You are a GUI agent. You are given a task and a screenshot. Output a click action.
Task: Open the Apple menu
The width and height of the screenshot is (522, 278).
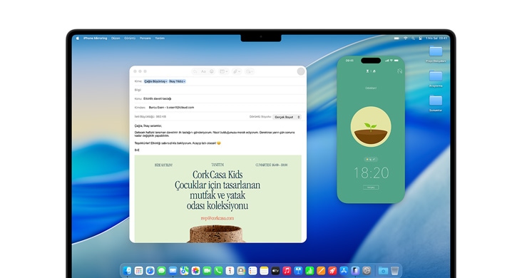(x=78, y=38)
